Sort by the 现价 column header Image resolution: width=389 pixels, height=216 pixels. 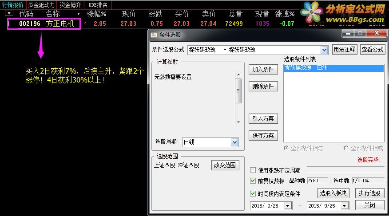point(129,14)
